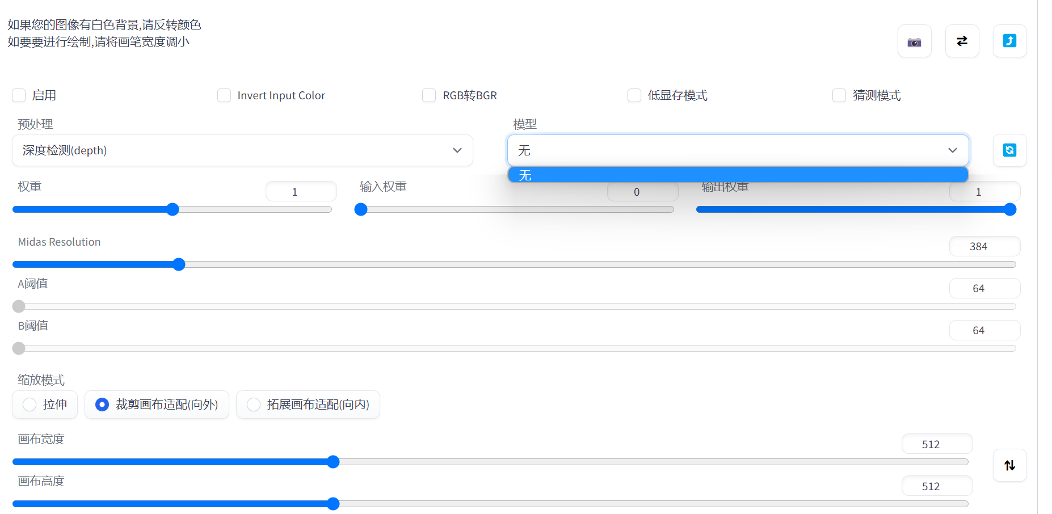Click the swap arrows icon near the top right
The height and width of the screenshot is (514, 1052).
point(962,41)
